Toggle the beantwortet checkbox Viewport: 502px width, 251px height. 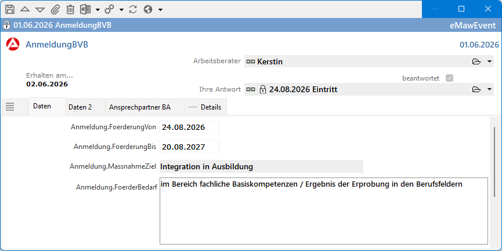coord(450,78)
